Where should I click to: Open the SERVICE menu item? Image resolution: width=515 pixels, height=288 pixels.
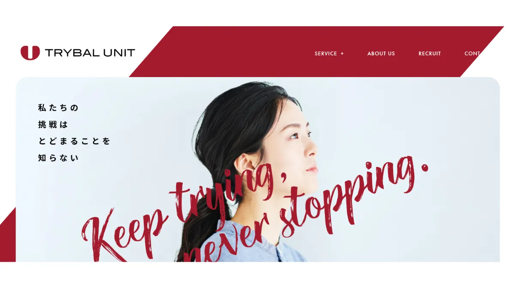tap(326, 54)
